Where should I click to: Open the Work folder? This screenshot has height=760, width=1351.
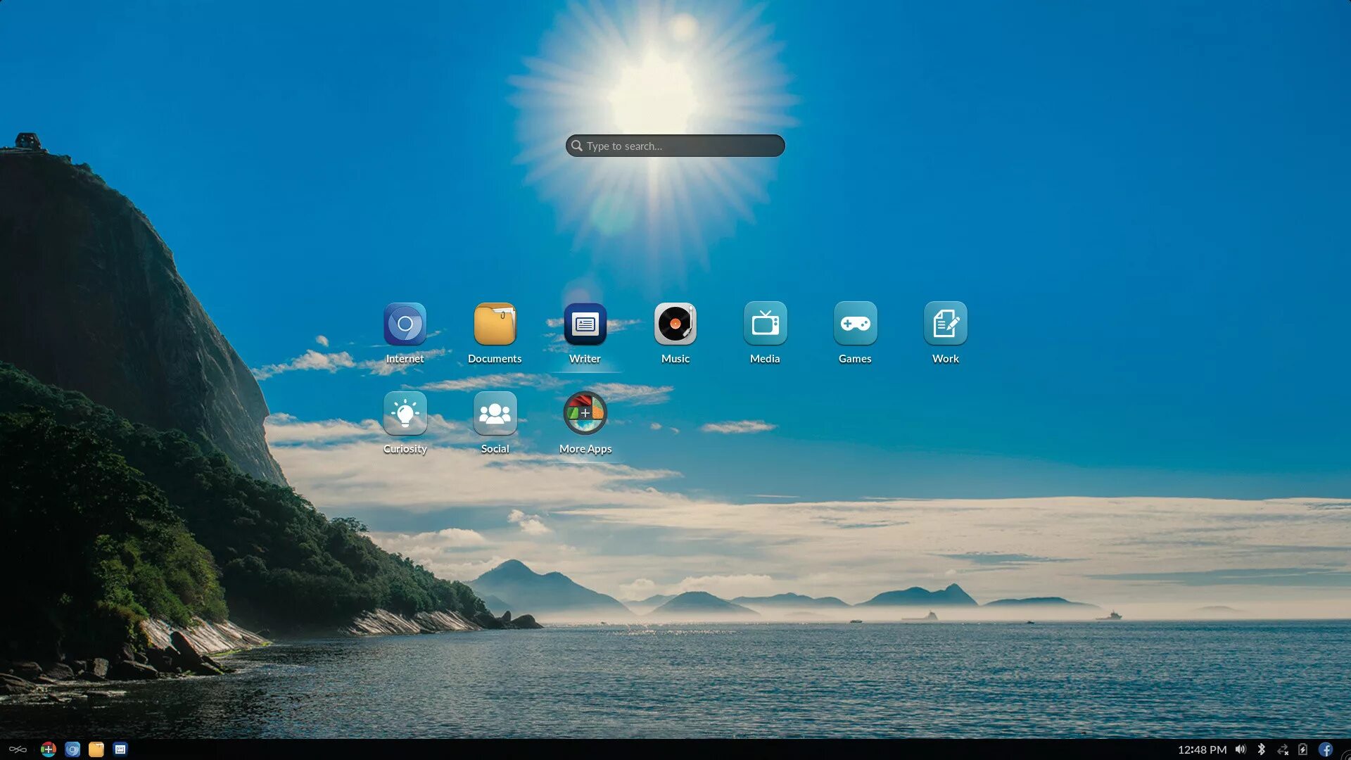945,324
